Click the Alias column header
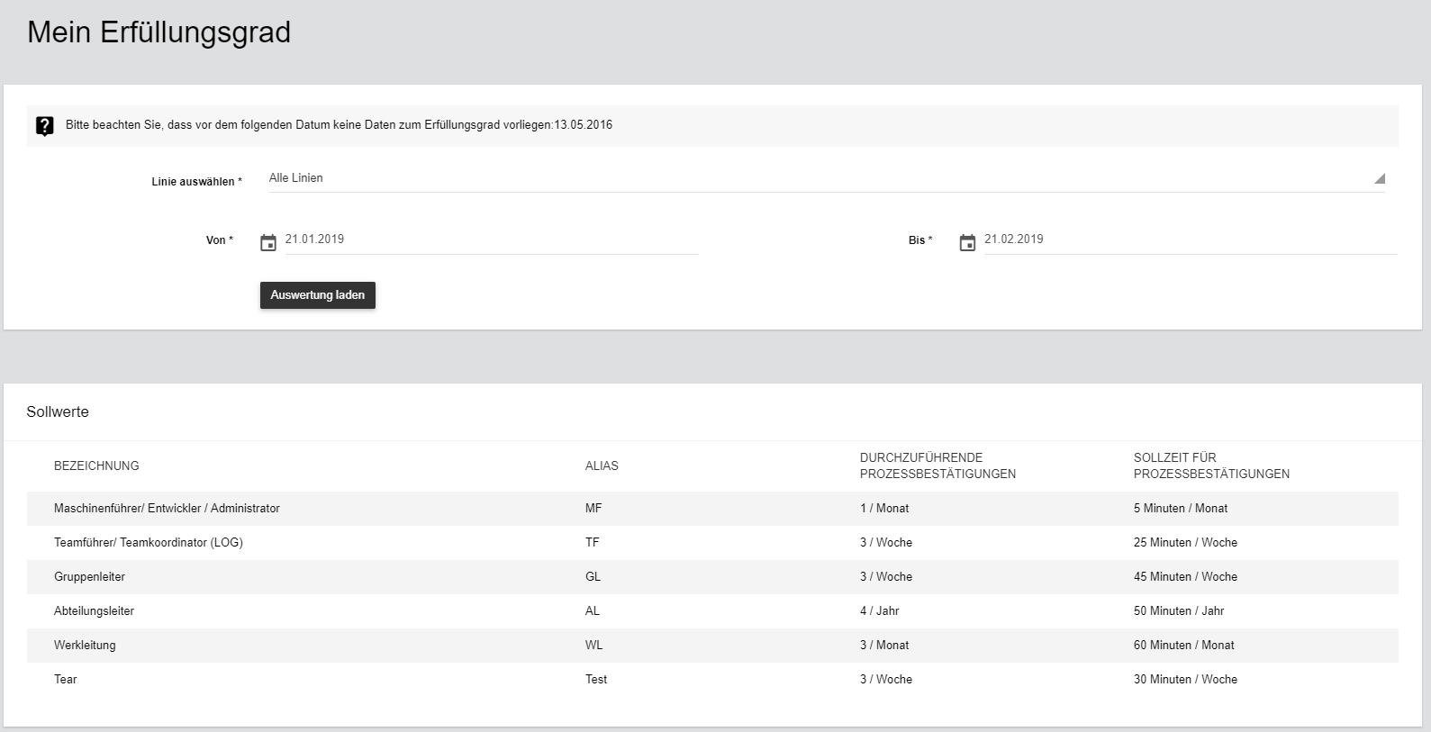 tap(602, 465)
